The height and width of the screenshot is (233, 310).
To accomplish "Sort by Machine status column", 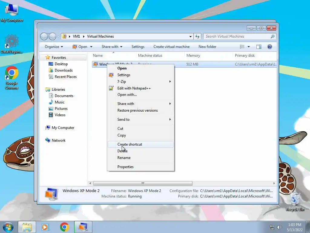I will click(160, 56).
